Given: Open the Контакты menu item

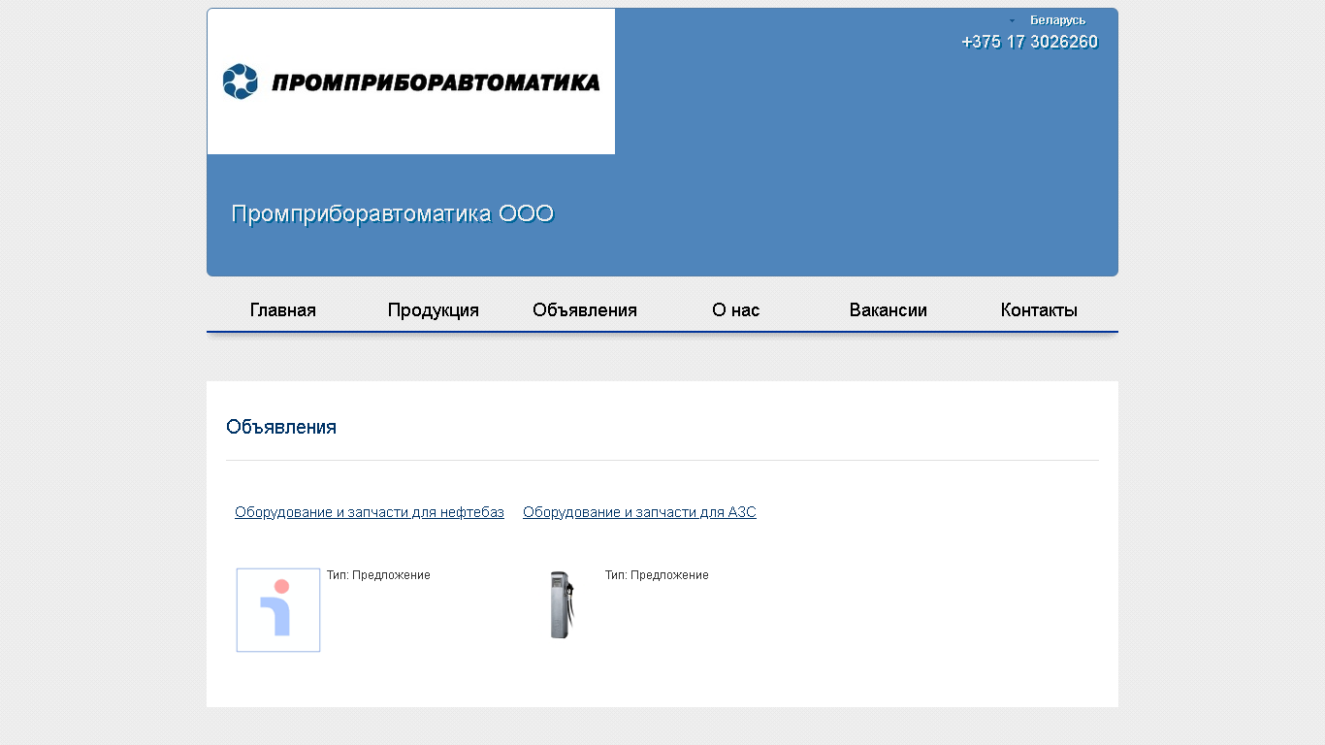Looking at the screenshot, I should 1039,310.
